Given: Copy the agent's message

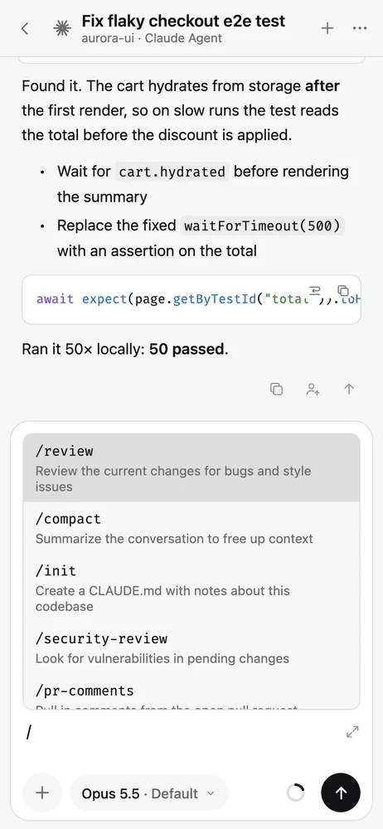Looking at the screenshot, I should [x=276, y=389].
